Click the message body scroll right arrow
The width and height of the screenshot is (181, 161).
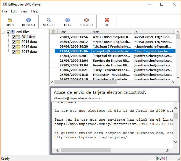tap(167, 150)
